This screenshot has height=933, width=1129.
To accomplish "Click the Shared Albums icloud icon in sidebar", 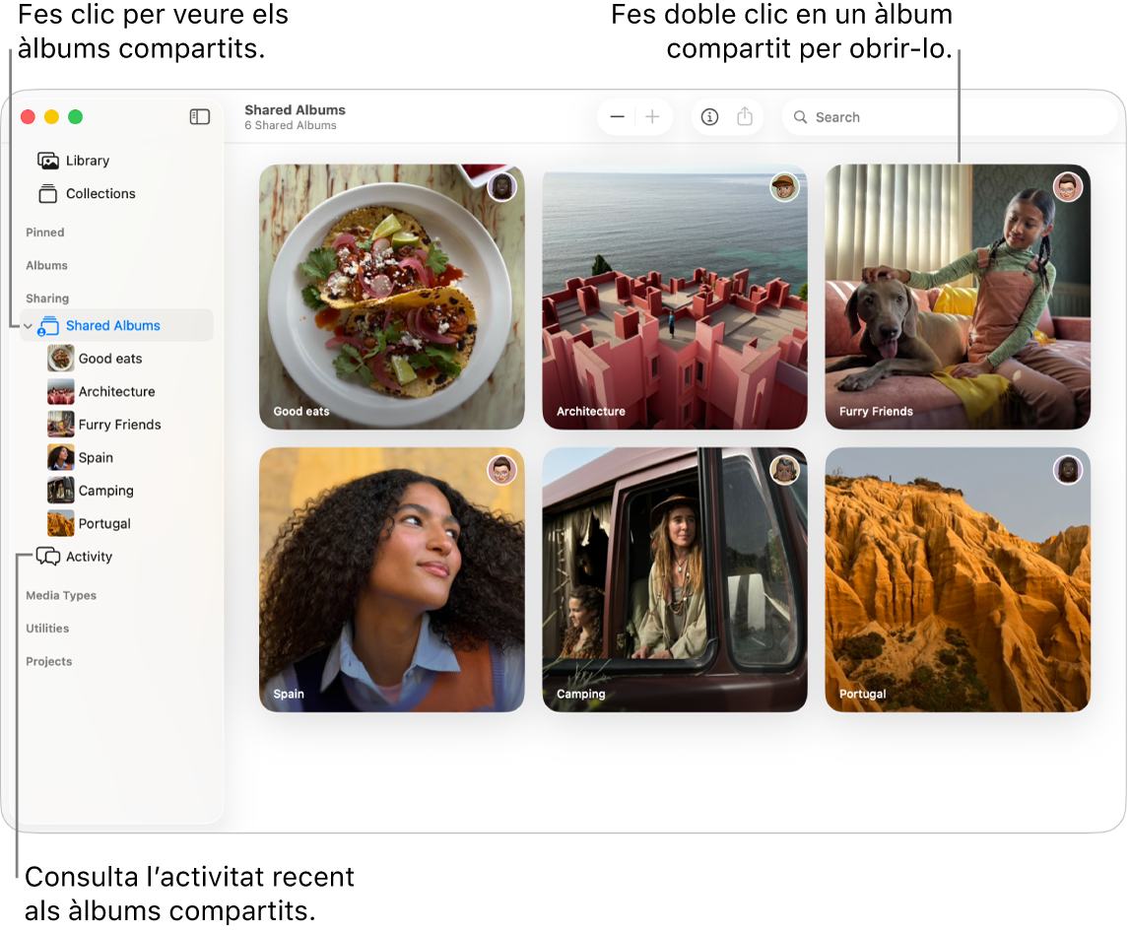I will tap(48, 325).
